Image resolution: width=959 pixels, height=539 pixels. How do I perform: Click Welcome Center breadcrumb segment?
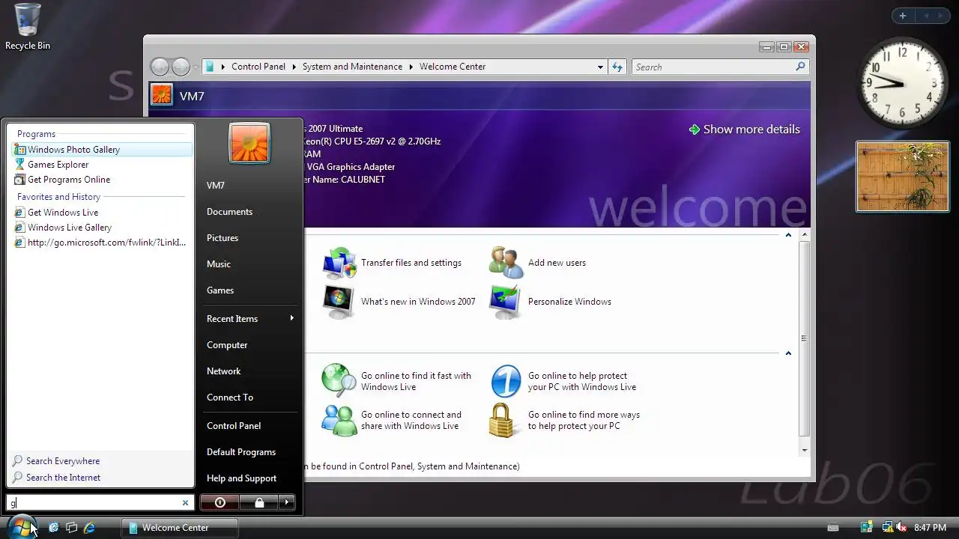(x=453, y=67)
